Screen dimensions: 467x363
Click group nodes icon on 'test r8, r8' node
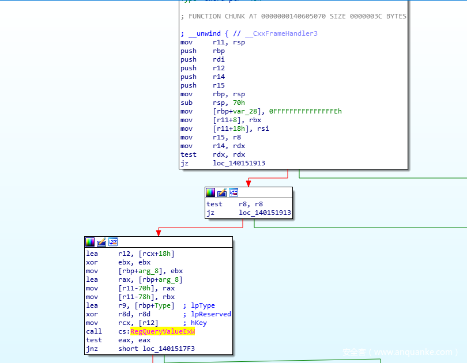[x=233, y=192]
